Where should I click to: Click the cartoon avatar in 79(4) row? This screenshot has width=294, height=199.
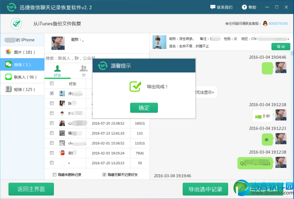click(62, 153)
